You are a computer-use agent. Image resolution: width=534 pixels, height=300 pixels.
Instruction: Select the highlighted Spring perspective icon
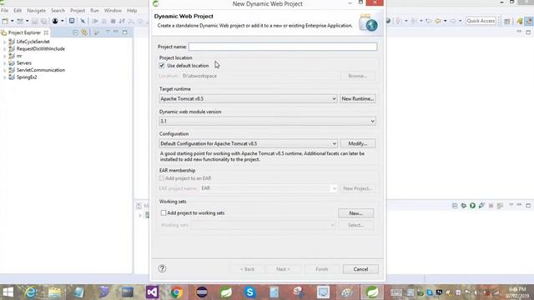pyautogui.click(x=528, y=21)
